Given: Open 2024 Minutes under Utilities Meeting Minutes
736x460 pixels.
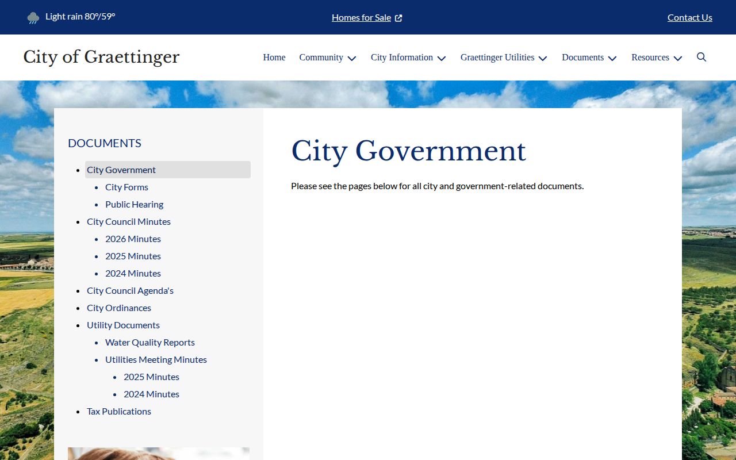Looking at the screenshot, I should coord(151,394).
